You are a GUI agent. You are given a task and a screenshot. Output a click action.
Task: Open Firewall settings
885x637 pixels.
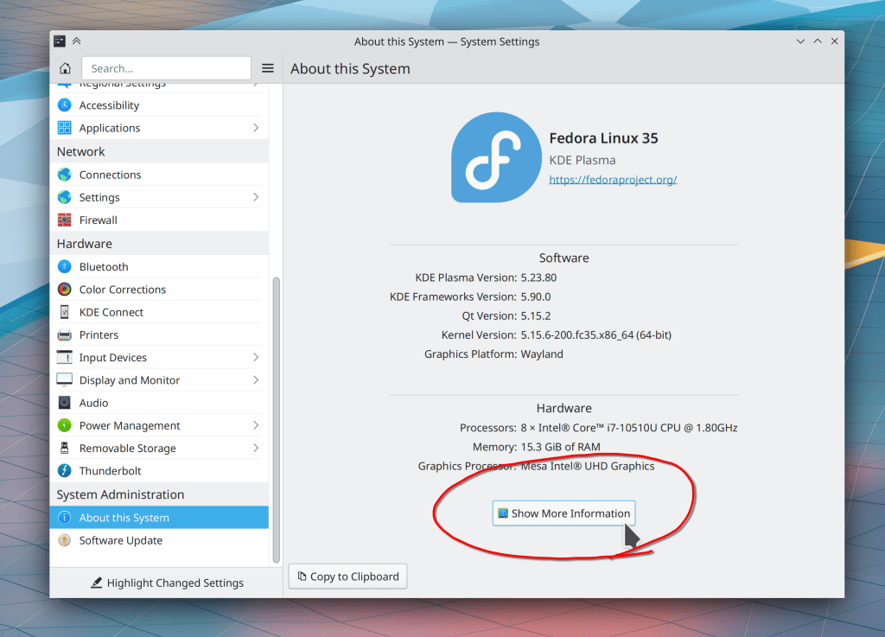pyautogui.click(x=98, y=220)
